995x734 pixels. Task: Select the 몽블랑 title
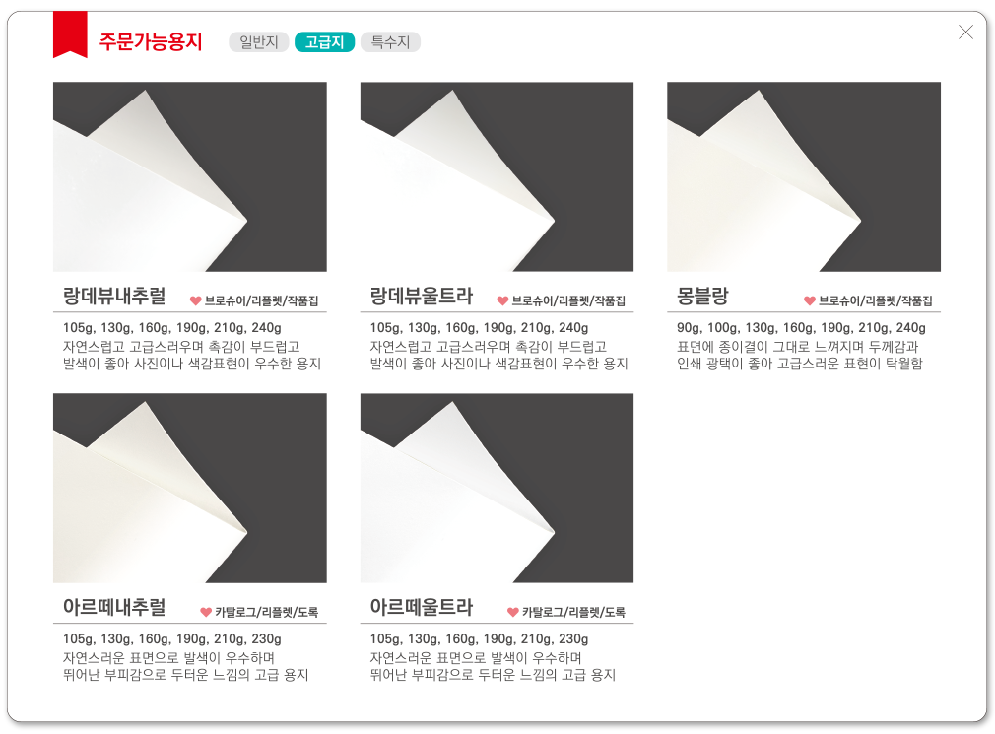(x=702, y=296)
